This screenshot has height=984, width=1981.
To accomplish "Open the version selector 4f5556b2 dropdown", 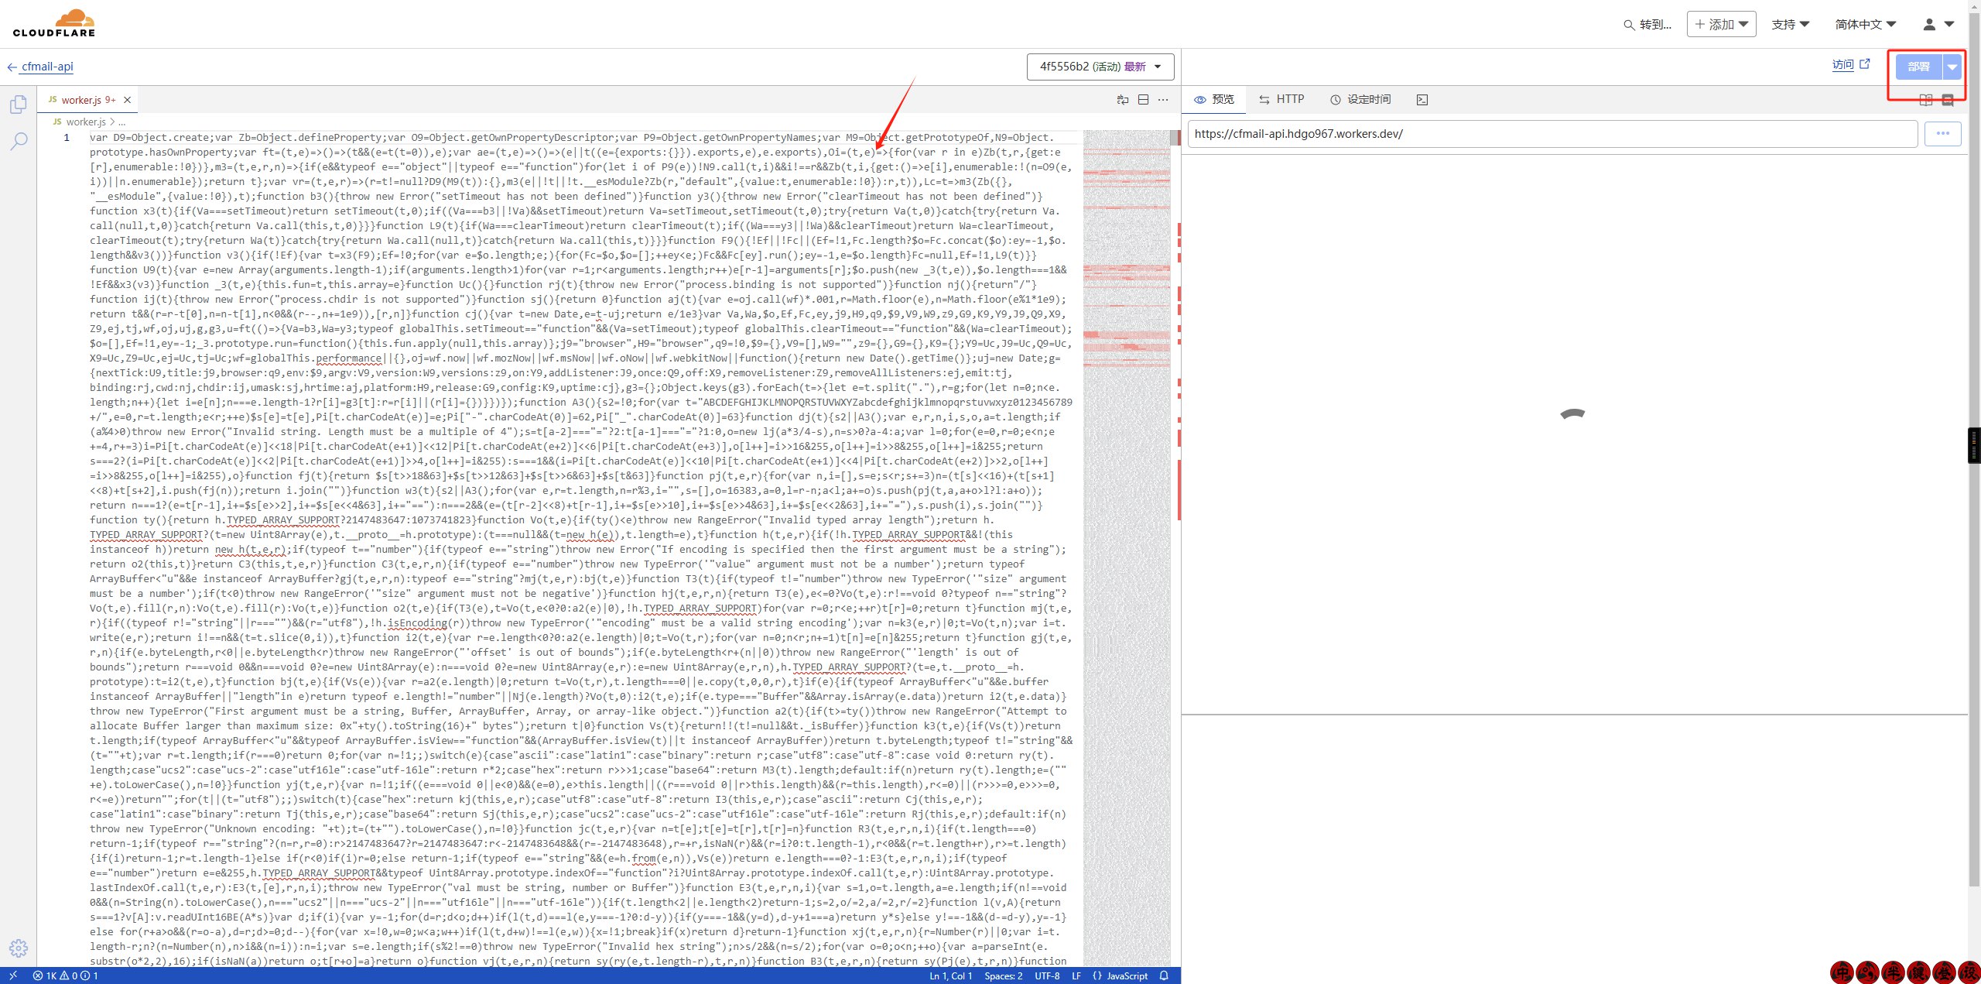I will [1100, 67].
